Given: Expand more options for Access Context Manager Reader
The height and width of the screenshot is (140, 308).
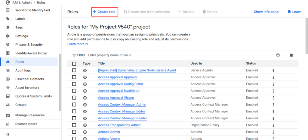Looking at the screenshot, I should [273, 118].
